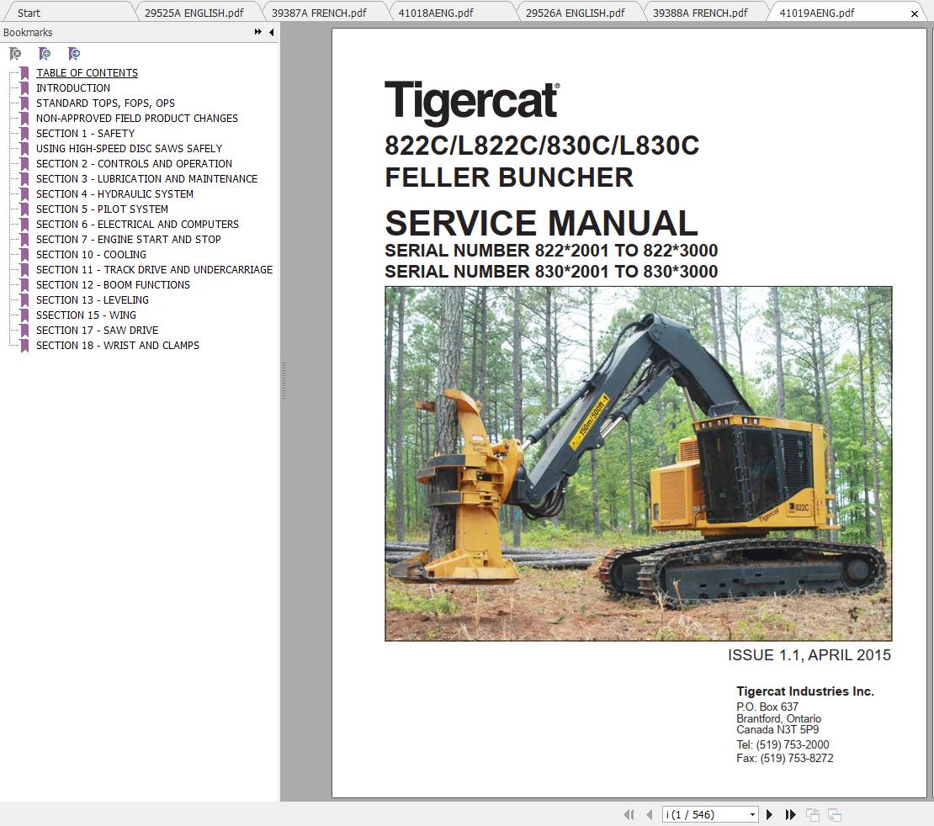
Task: Click the ISSUE 1.1, APRIL 2015 text
Action: pyautogui.click(x=809, y=655)
